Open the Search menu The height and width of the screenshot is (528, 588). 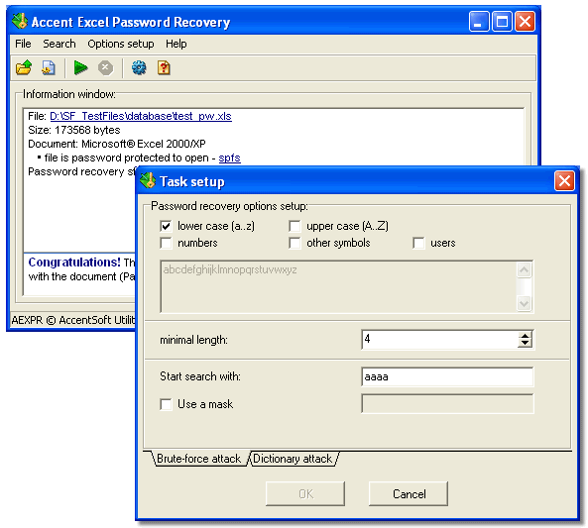pyautogui.click(x=59, y=44)
